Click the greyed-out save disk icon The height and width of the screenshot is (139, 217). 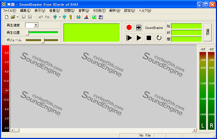pos(24,17)
